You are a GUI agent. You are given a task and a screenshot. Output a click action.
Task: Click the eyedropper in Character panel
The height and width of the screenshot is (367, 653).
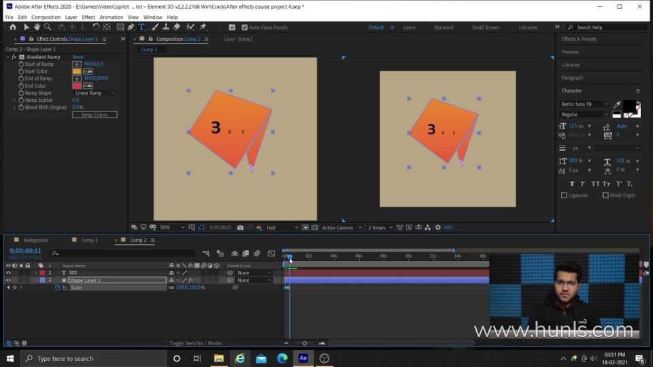(x=617, y=105)
